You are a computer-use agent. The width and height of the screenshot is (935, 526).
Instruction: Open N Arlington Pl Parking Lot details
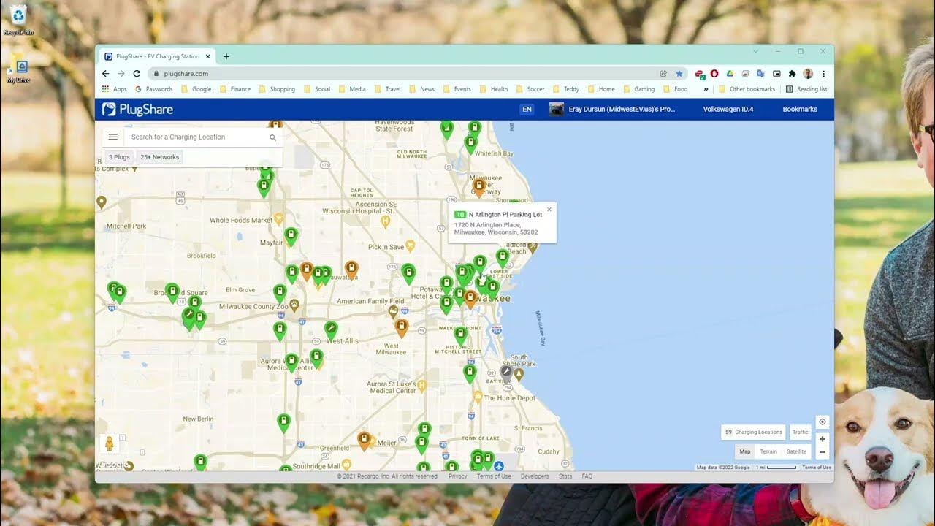coord(505,215)
